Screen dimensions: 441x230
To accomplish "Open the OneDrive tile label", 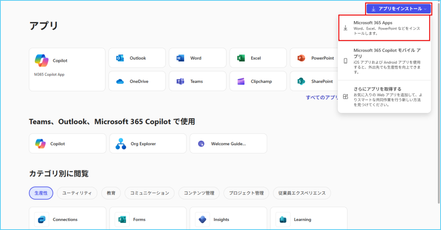I will tap(139, 81).
